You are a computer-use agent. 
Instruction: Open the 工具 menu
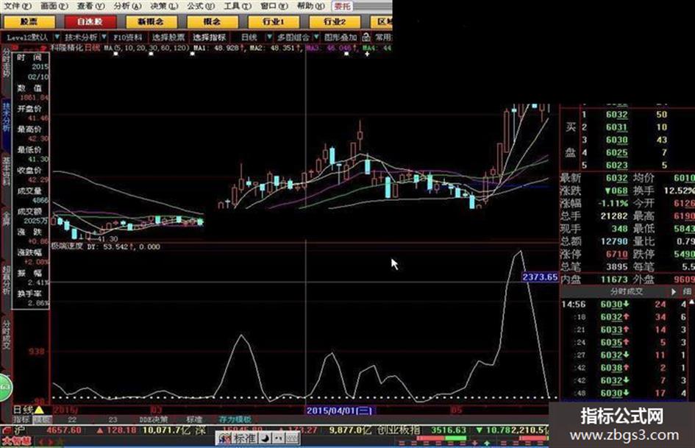237,6
